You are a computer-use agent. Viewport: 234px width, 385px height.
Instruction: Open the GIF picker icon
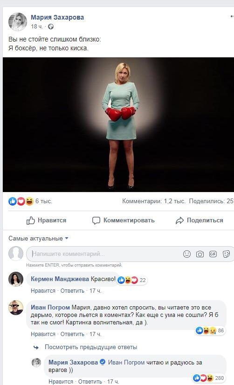[213, 254]
